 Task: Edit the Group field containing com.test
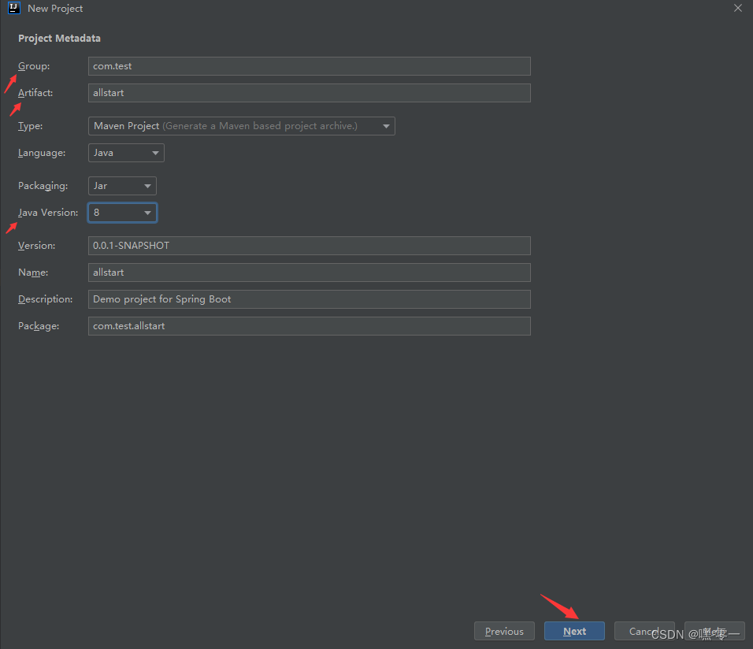tap(310, 66)
